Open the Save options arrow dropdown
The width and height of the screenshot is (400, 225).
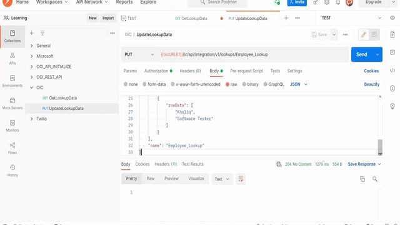(334, 35)
